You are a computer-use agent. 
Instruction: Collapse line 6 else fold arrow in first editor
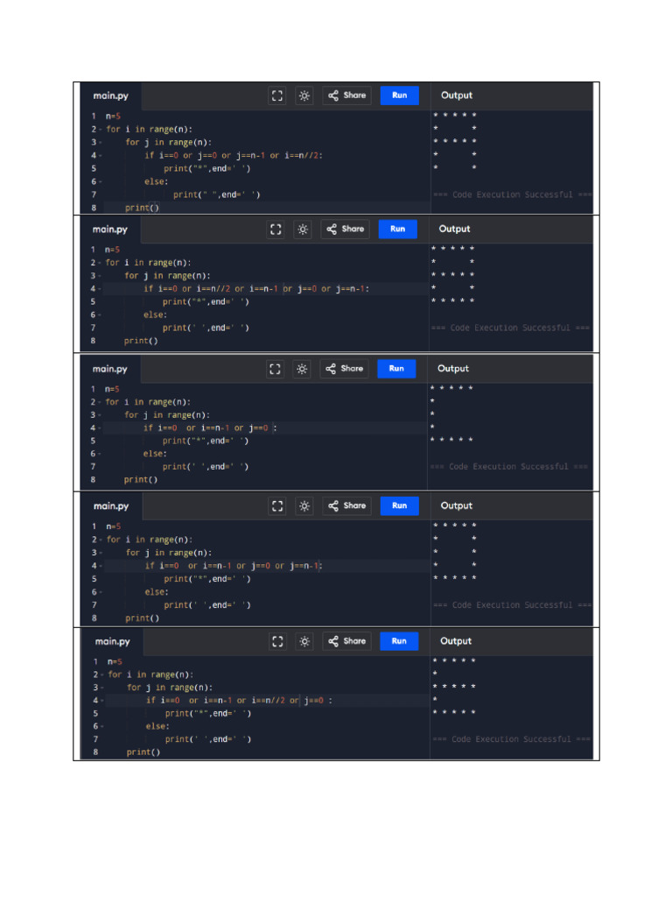(x=100, y=182)
